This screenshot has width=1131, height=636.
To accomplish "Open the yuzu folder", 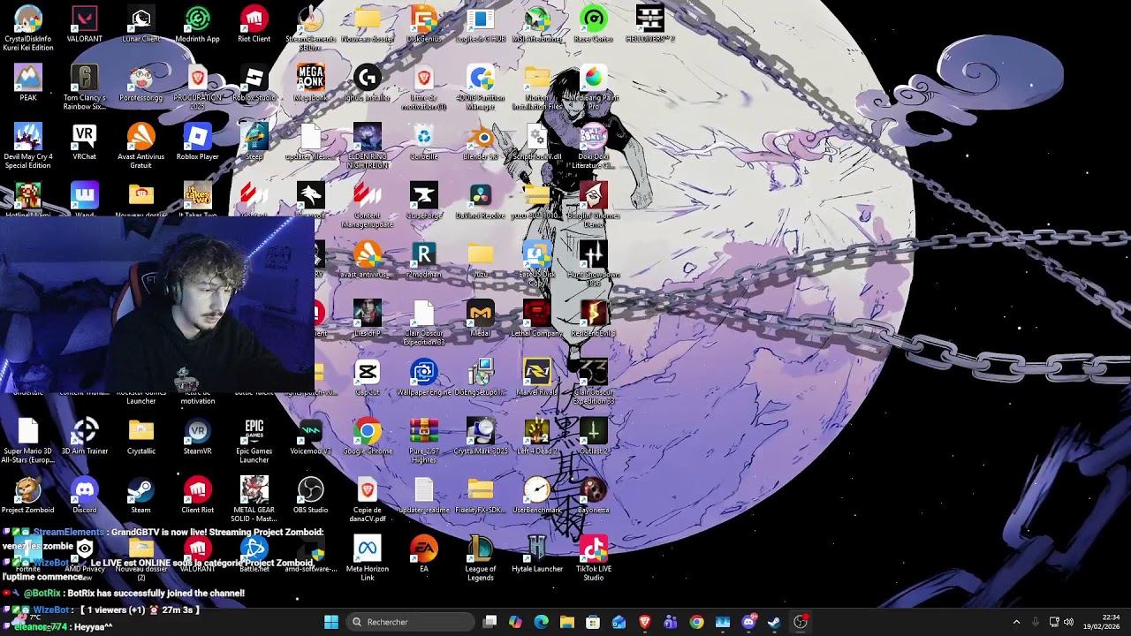I will point(481,260).
